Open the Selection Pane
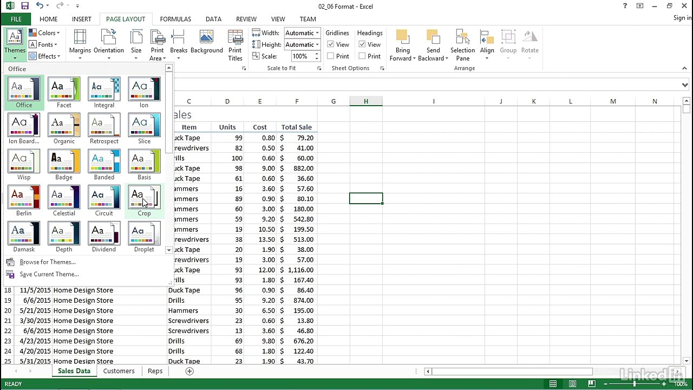The image size is (693, 390). tap(463, 44)
